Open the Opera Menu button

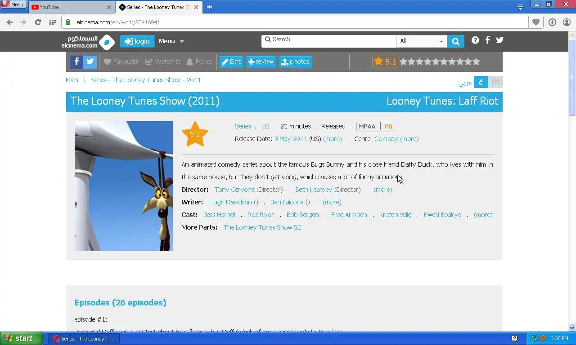[13, 4]
